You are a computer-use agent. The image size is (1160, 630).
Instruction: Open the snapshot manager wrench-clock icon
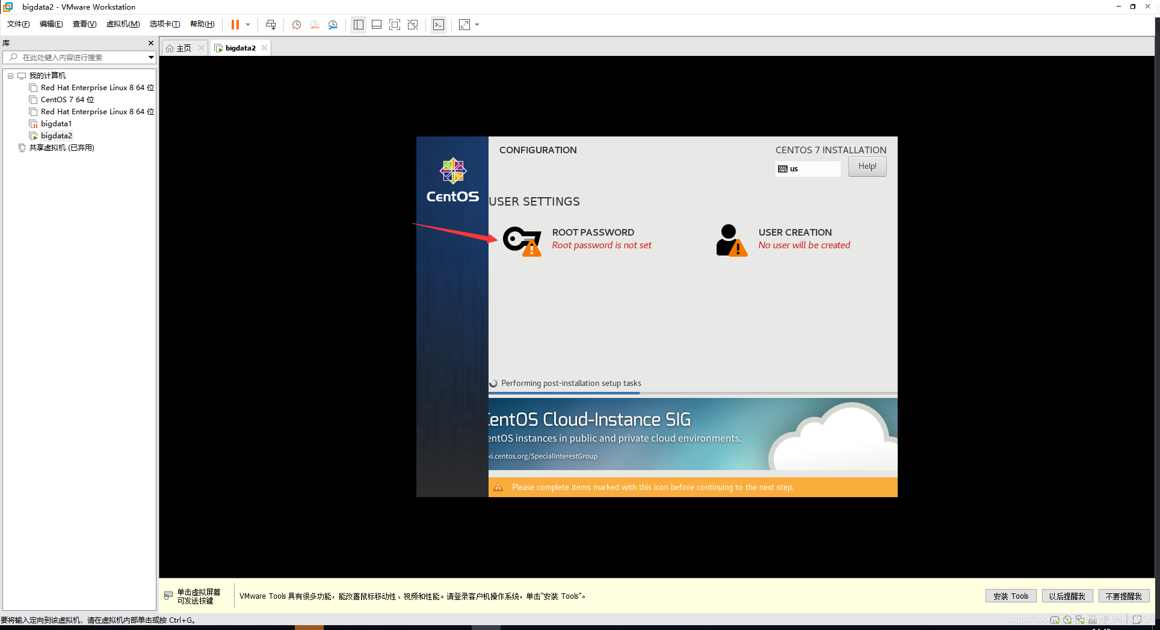333,25
